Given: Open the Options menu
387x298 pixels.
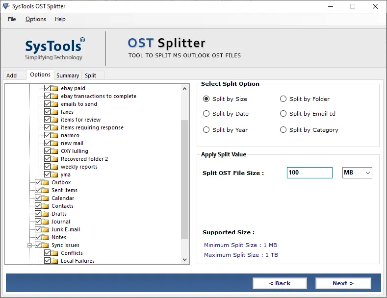Looking at the screenshot, I should (36, 19).
